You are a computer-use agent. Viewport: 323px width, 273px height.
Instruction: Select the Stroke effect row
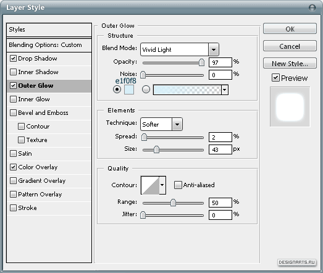[49, 208]
